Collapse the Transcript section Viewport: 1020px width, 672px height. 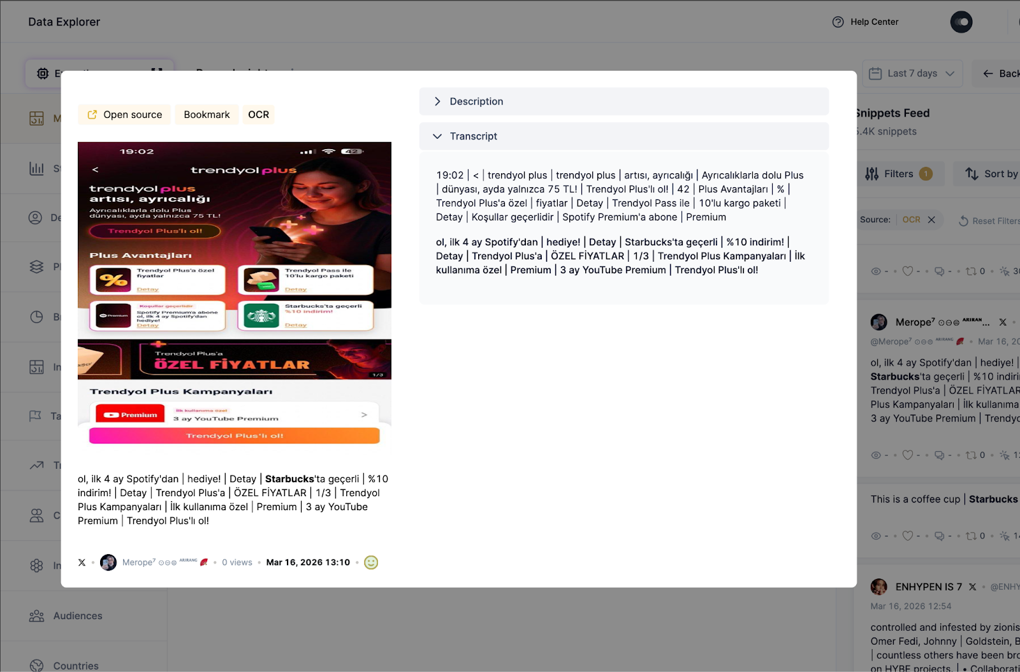pos(623,136)
